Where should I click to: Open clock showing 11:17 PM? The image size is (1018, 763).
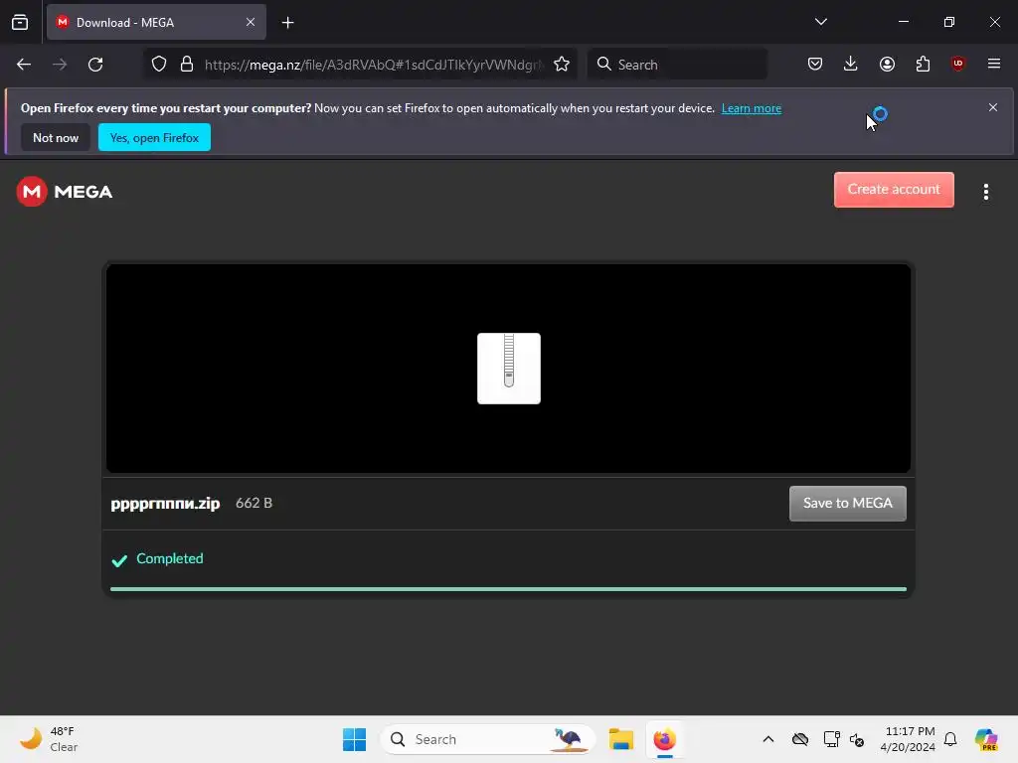[x=908, y=739]
